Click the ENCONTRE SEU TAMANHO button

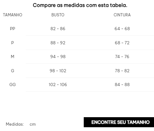pos(119,122)
